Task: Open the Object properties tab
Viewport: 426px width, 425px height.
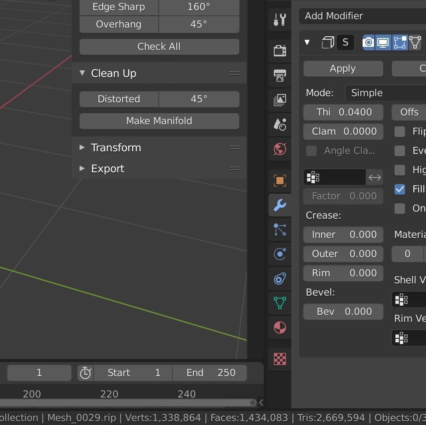Action: tap(280, 180)
